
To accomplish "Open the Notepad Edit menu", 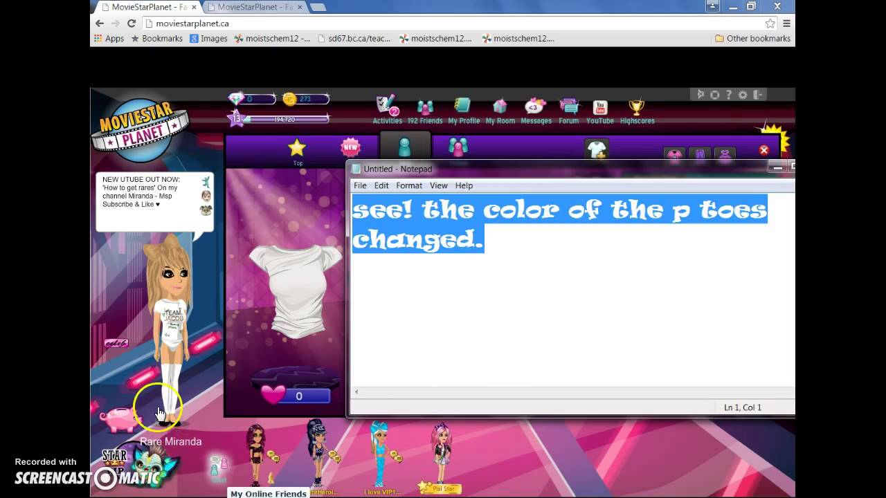I will coord(381,185).
